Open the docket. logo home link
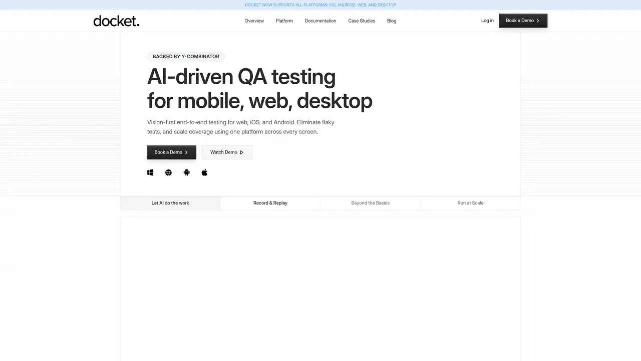The image size is (641, 361). (116, 21)
